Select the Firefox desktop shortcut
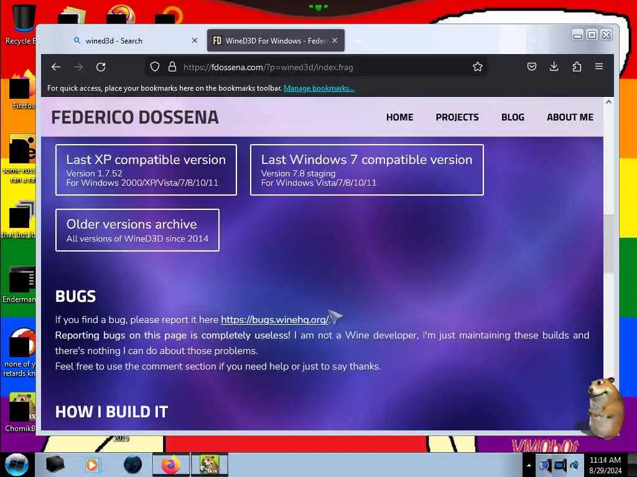637x477 pixels. point(23,90)
